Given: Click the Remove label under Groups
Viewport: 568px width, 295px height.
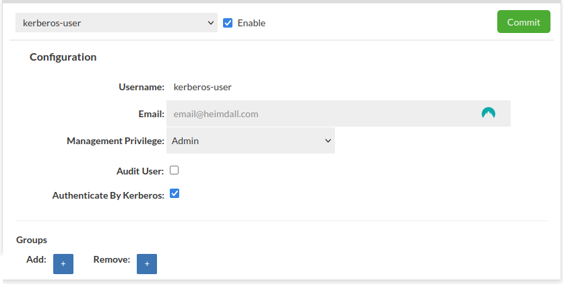Looking at the screenshot, I should click(x=111, y=259).
